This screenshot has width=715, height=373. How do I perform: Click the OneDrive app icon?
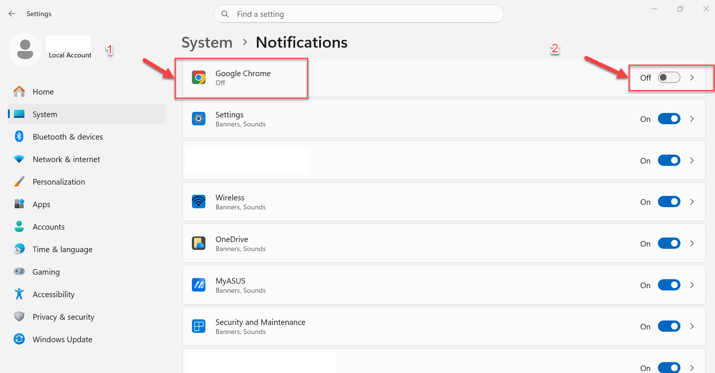click(199, 243)
